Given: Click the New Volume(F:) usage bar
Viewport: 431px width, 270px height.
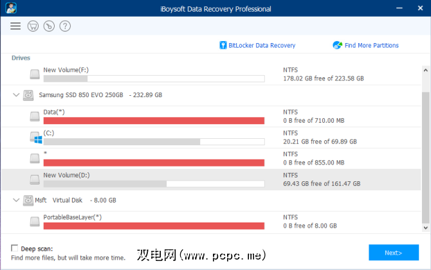Looking at the screenshot, I should point(154,79).
